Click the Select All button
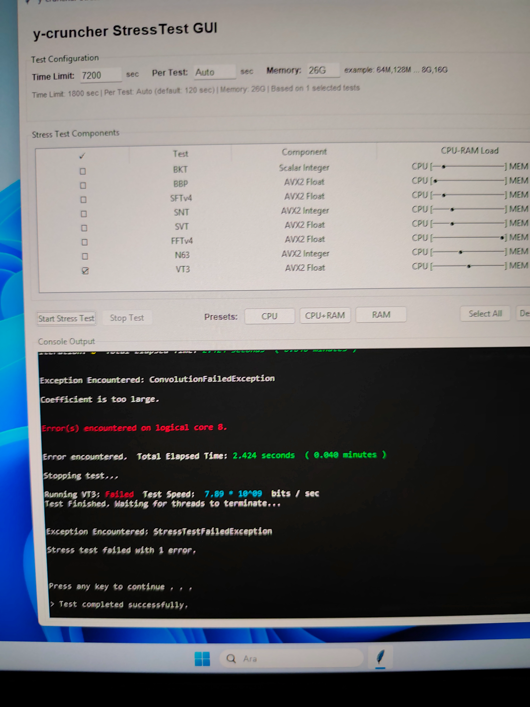Screen dimensions: 530x707 point(485,314)
